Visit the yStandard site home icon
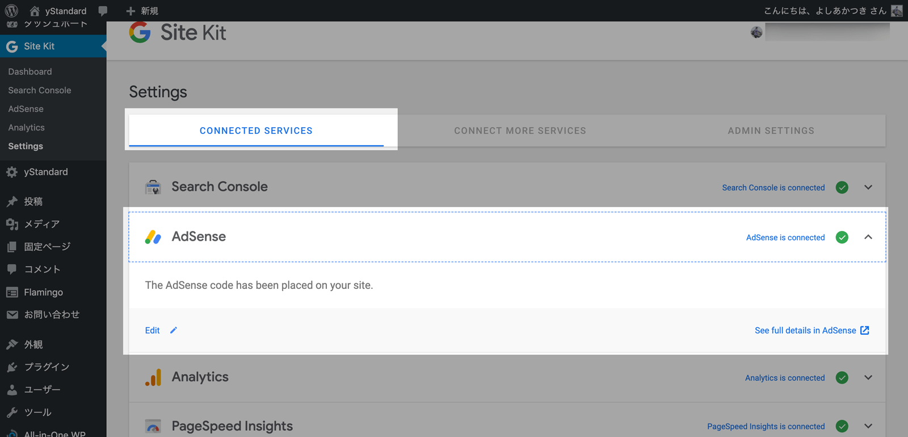Image resolution: width=908 pixels, height=437 pixels. (x=35, y=11)
